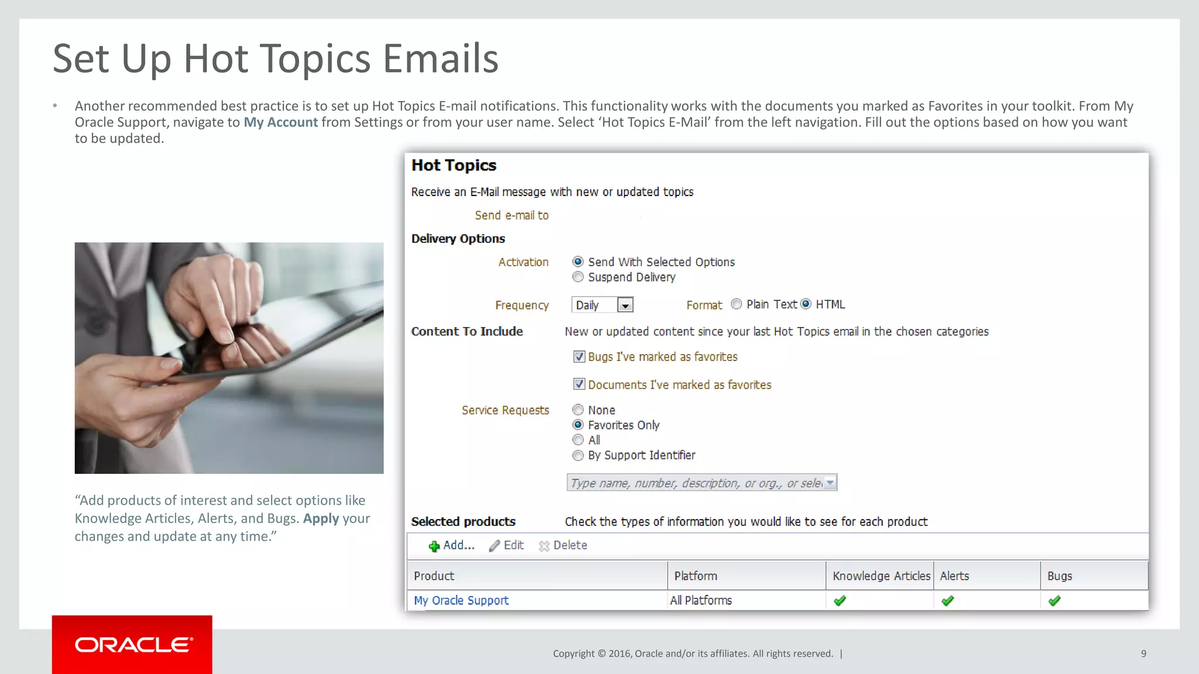This screenshot has width=1199, height=674.
Task: Click the bold Apply word
Action: click(321, 518)
